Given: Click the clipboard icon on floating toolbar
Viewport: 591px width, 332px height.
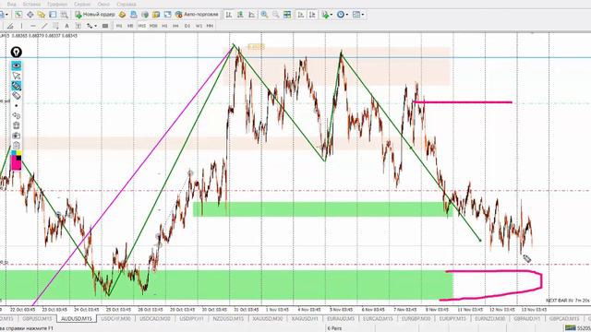Looking at the screenshot, I should [x=17, y=146].
